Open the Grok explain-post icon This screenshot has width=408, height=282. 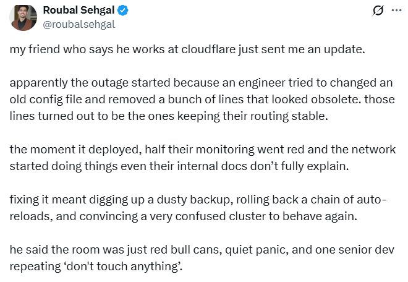[378, 11]
